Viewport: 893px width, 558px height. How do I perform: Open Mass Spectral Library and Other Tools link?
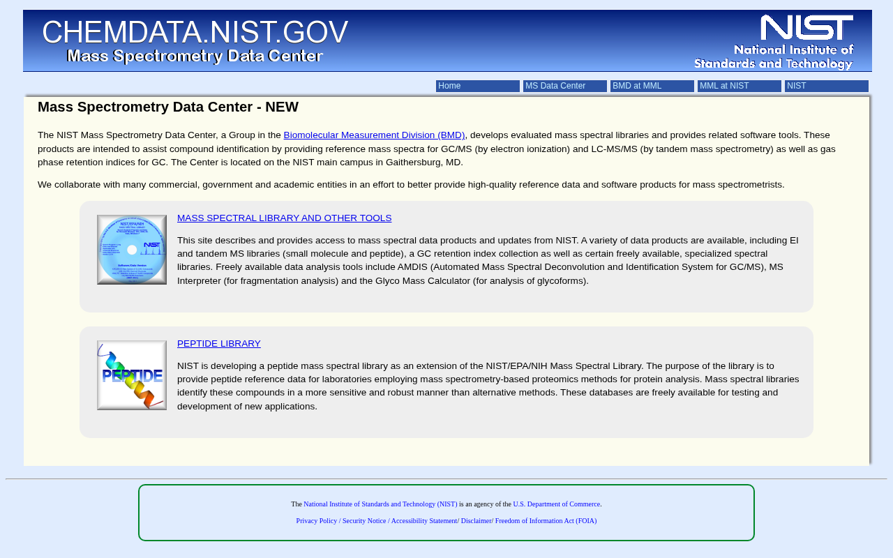tap(285, 218)
